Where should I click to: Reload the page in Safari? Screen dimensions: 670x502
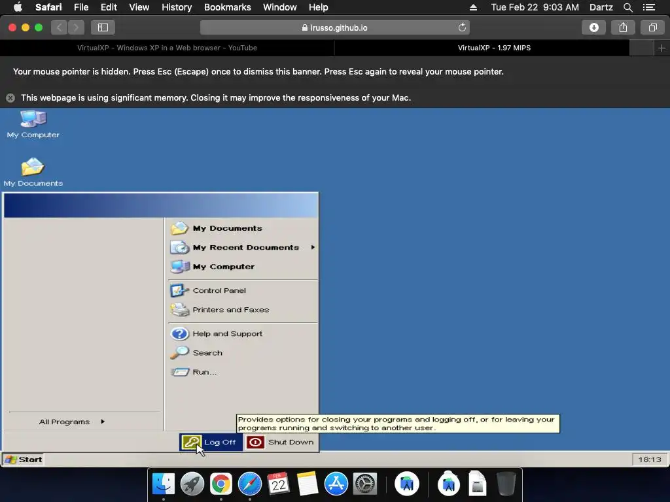pos(462,27)
